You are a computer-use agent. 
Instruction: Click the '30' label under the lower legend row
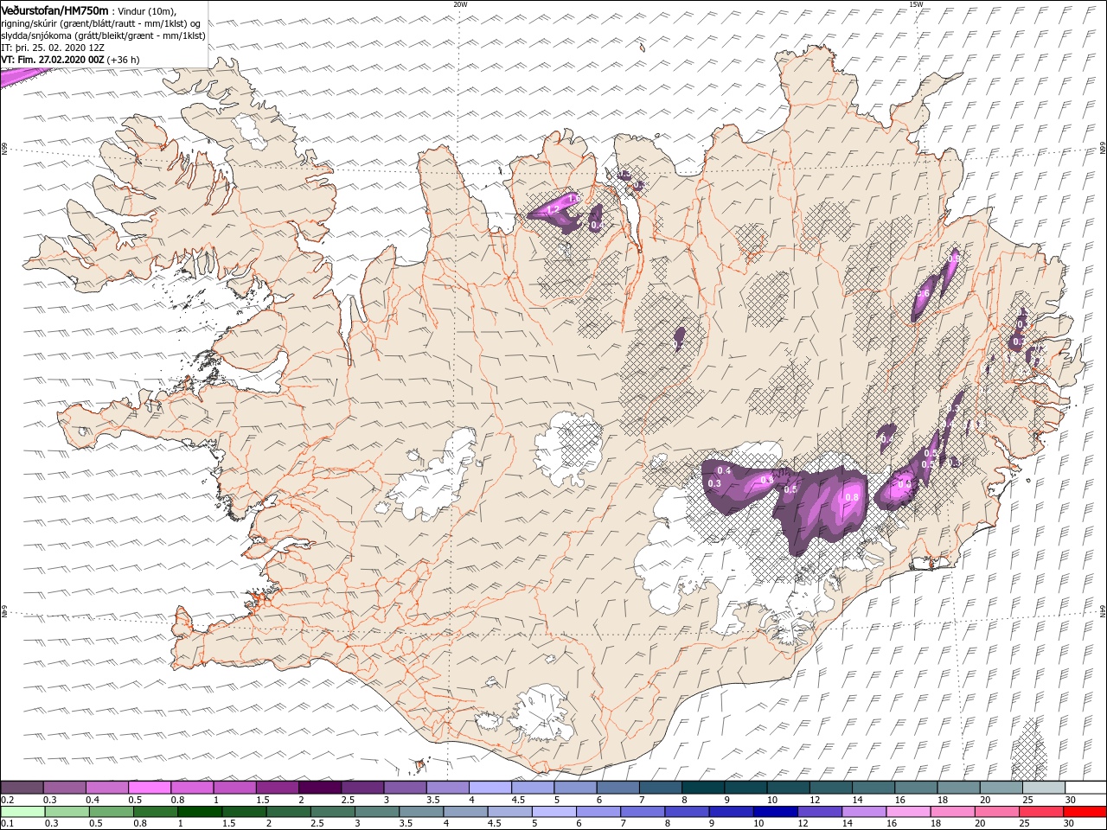[x=1069, y=824]
